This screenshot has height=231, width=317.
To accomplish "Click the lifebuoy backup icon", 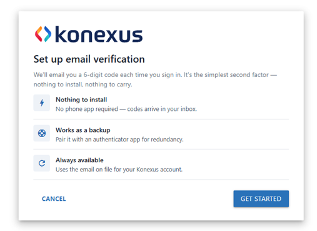I will [x=42, y=133].
